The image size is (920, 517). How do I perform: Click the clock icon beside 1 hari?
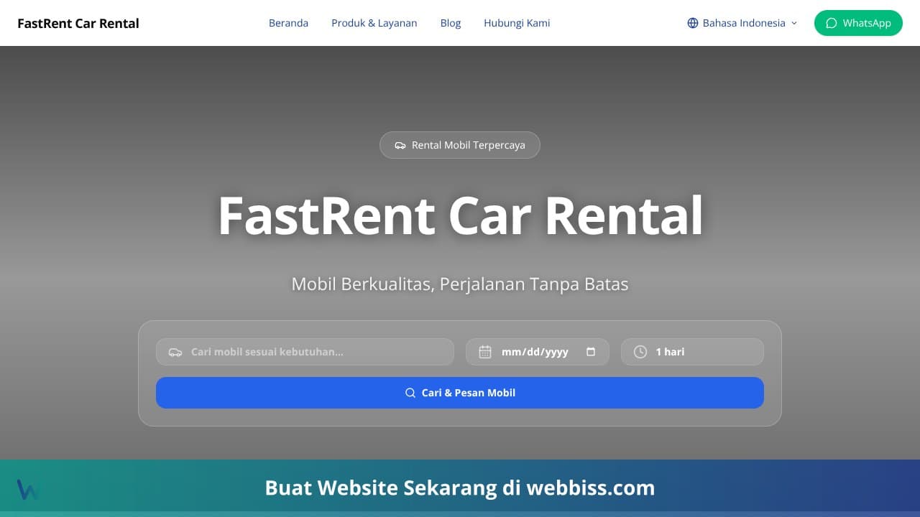[x=640, y=352]
